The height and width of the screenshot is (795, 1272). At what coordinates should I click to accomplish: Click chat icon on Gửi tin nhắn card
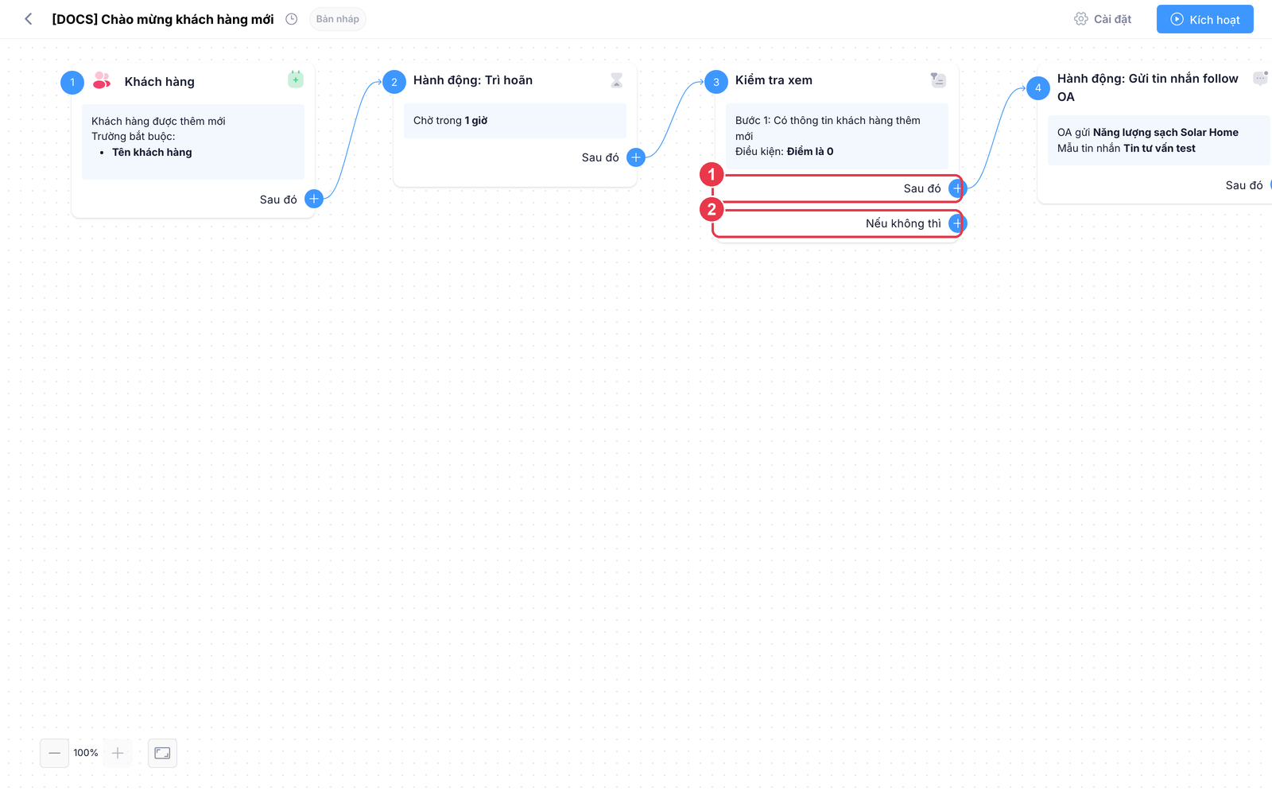coord(1261,78)
